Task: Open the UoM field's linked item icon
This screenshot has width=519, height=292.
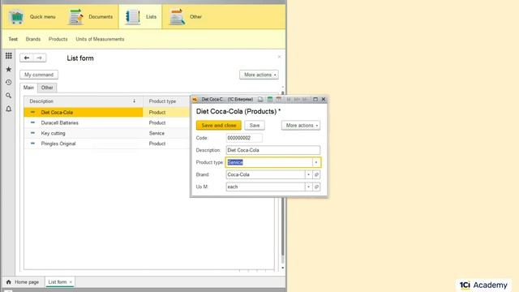Action: (x=316, y=187)
